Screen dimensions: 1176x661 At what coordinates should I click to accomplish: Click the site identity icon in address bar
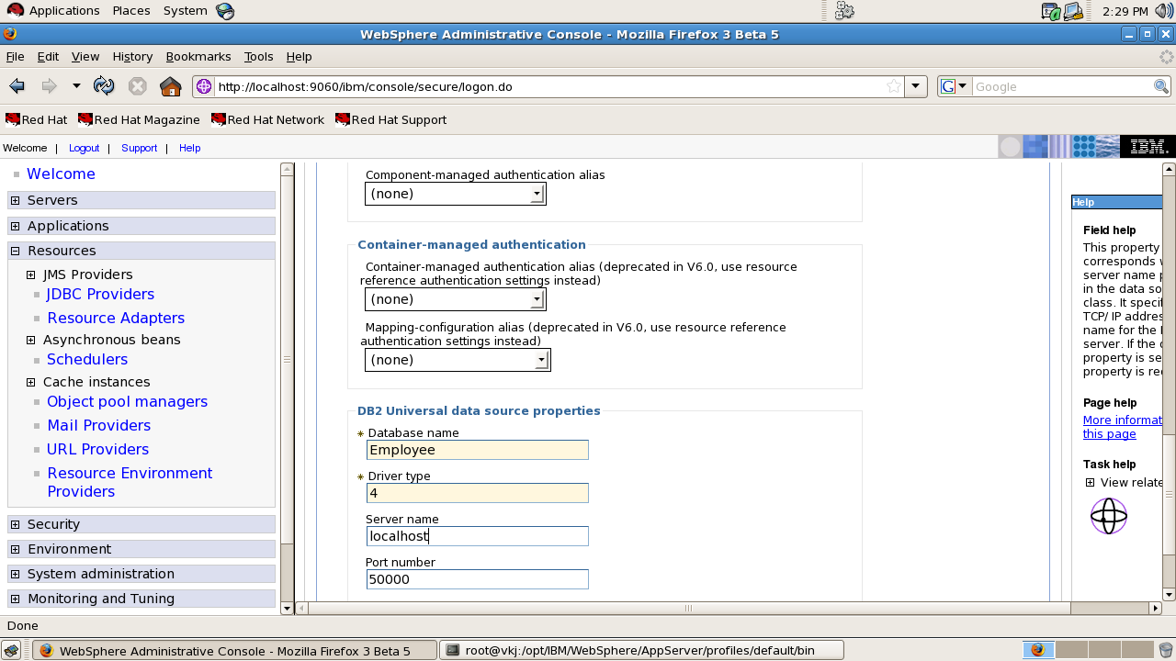(204, 86)
